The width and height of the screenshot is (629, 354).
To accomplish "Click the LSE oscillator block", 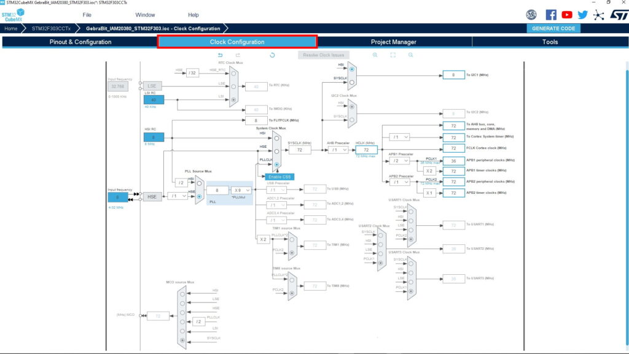I will point(152,86).
